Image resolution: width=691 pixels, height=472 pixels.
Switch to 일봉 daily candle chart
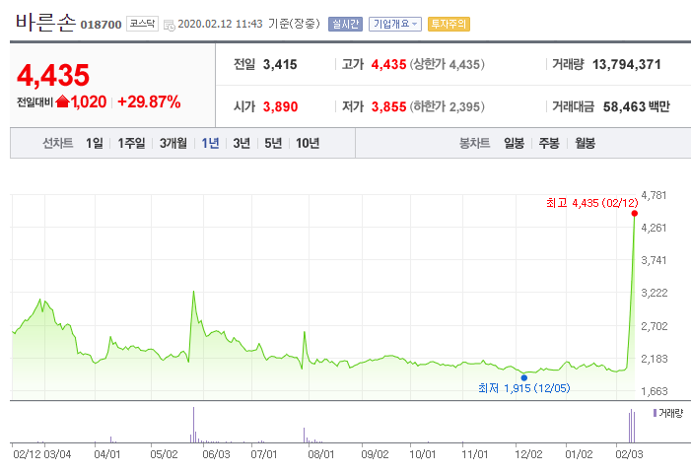[514, 143]
